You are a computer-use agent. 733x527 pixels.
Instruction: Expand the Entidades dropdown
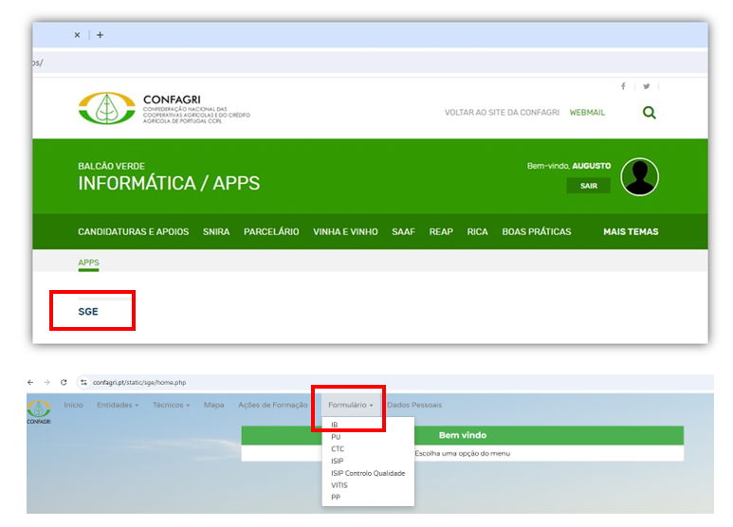[117, 405]
